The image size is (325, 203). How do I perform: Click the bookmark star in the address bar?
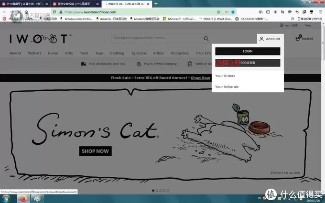[x=233, y=12]
